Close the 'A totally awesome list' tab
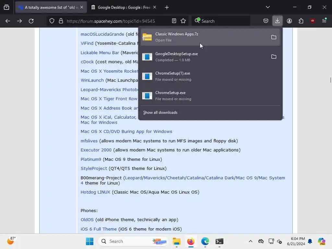 82,7
